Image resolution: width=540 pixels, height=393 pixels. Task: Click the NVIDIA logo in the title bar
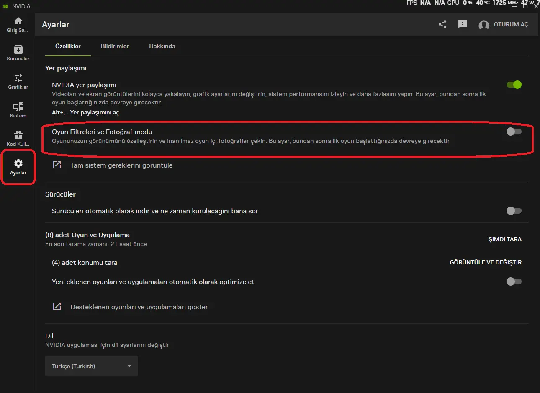click(x=5, y=6)
